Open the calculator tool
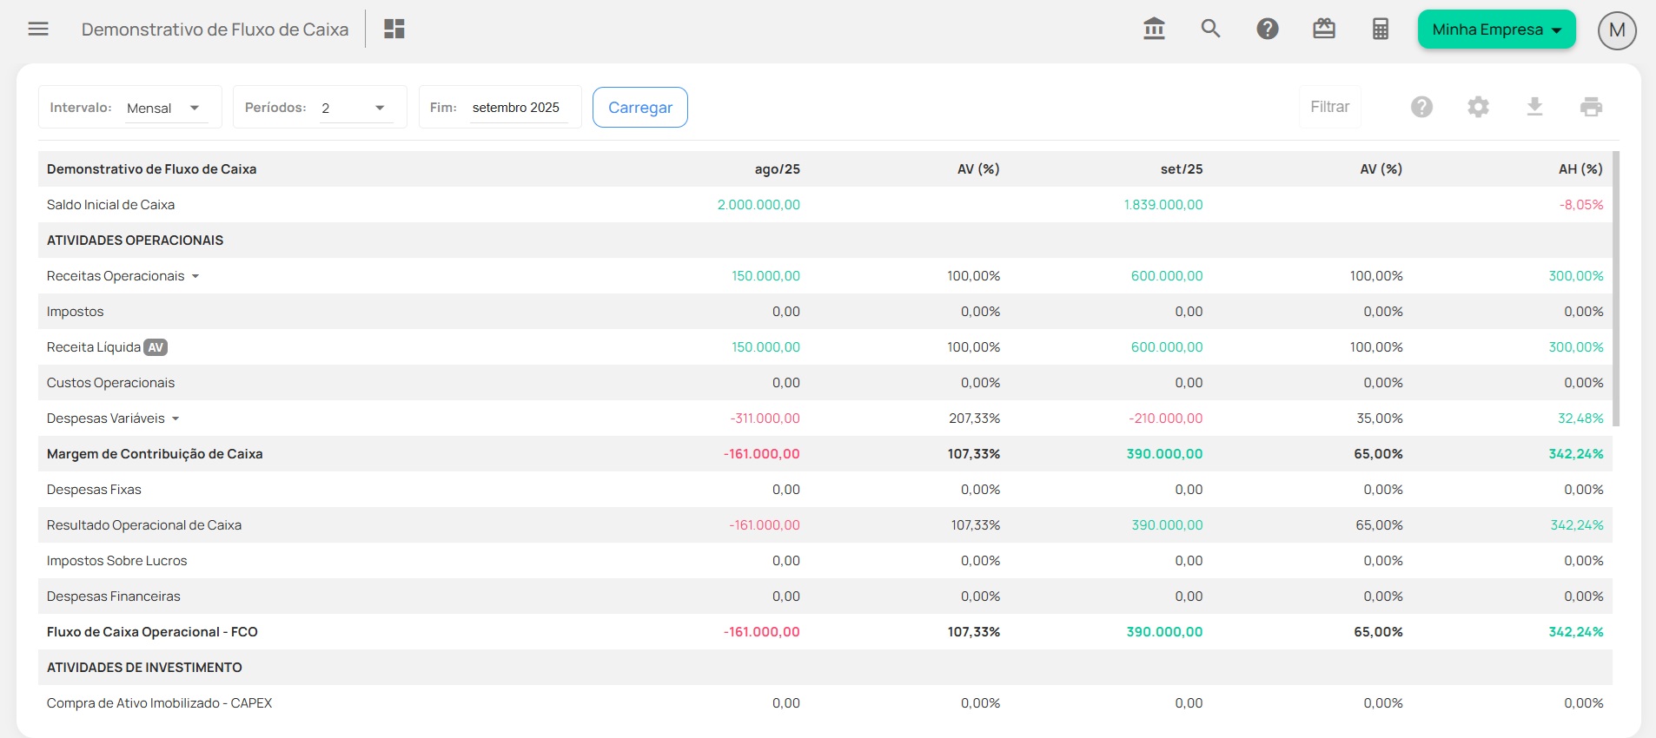 tap(1381, 30)
